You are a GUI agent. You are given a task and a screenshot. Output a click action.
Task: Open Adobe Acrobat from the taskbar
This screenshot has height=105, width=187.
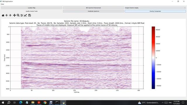tap(39, 102)
